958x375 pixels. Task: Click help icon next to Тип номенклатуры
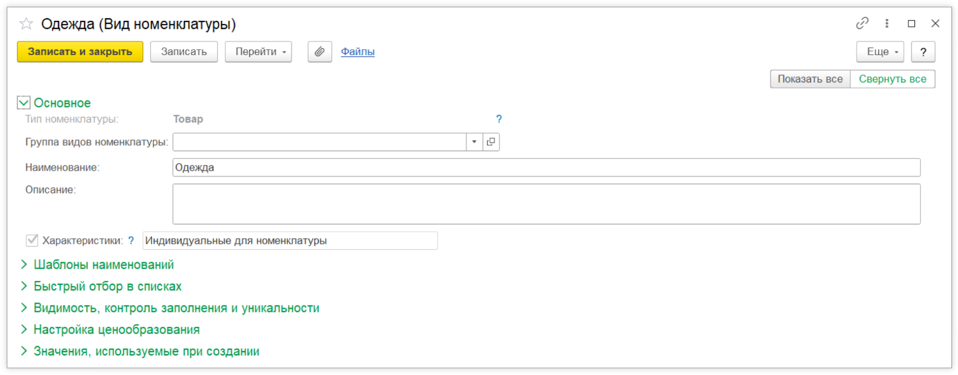pyautogui.click(x=499, y=119)
